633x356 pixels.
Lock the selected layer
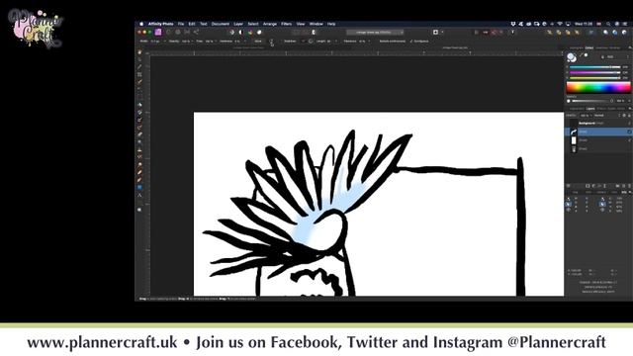(x=629, y=116)
